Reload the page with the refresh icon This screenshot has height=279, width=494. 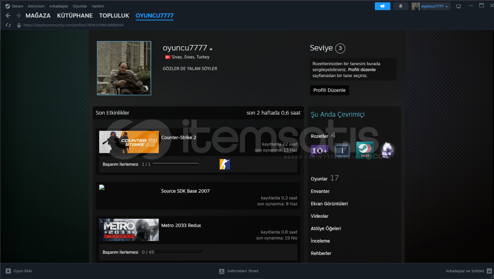(x=8, y=25)
